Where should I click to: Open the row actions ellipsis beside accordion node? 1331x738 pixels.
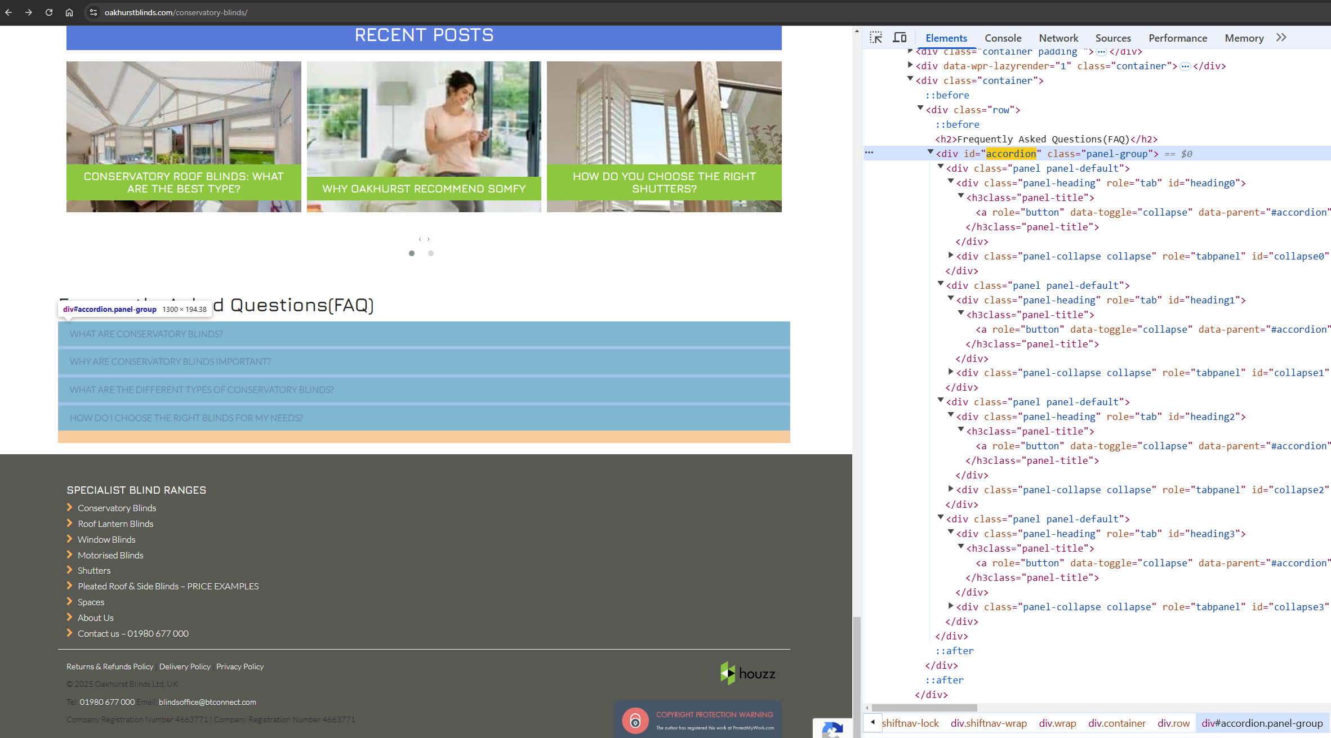coord(869,153)
